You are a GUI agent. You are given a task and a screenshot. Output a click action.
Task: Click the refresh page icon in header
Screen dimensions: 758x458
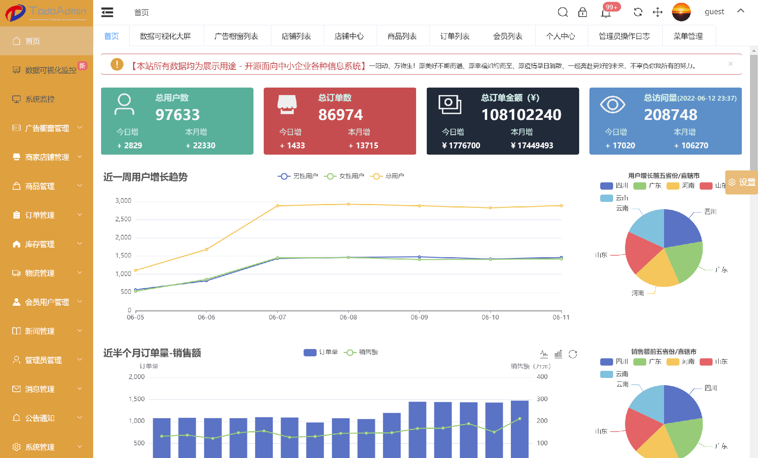click(638, 12)
